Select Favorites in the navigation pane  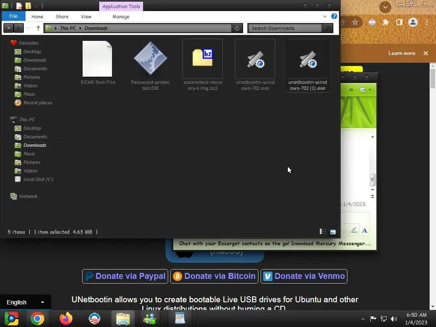29,43
